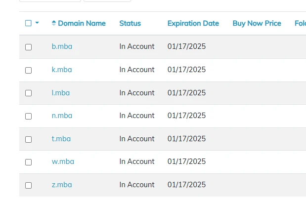Open the z.mba domain link
The image size is (306, 201).
[62, 185]
